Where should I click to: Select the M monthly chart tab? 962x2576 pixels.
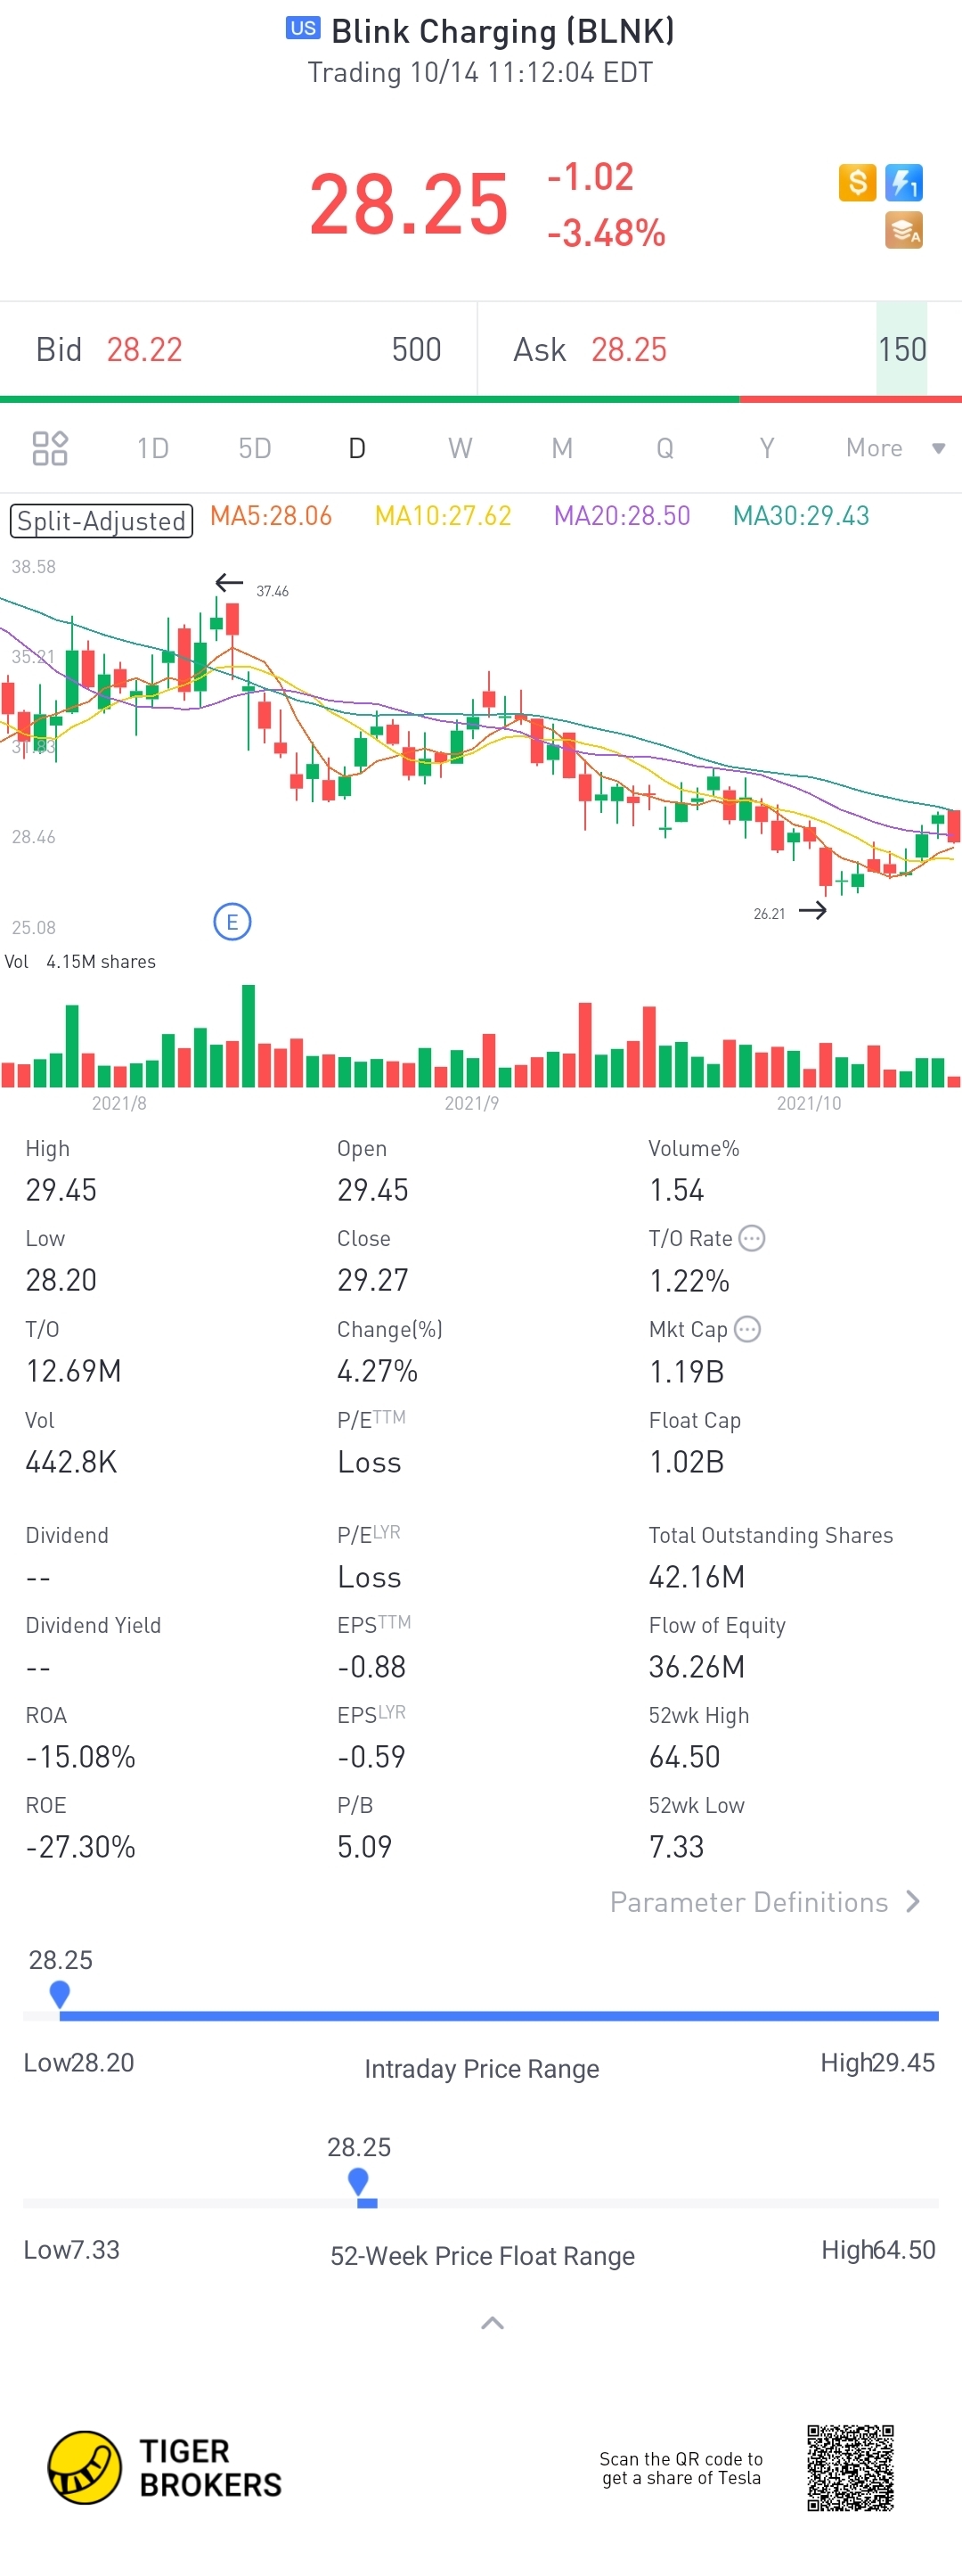[562, 448]
